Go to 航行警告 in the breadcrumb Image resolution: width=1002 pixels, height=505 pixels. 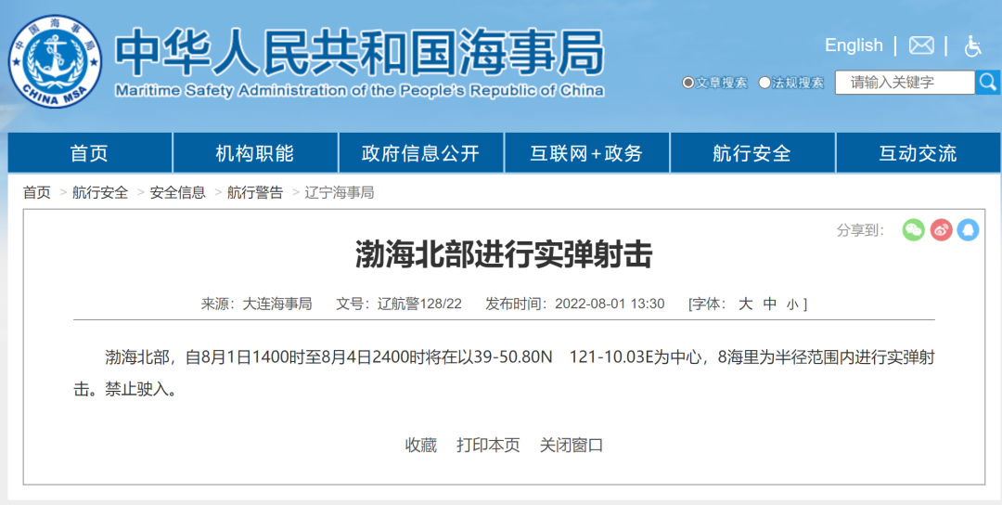(255, 192)
